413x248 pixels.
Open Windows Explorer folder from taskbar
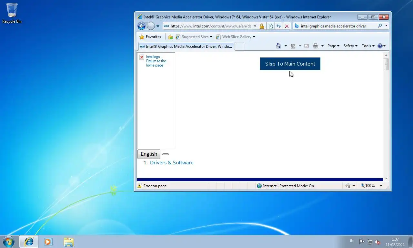[69, 242]
